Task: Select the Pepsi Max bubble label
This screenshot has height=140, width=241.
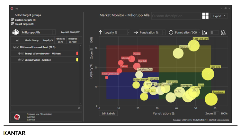Action: [185, 47]
